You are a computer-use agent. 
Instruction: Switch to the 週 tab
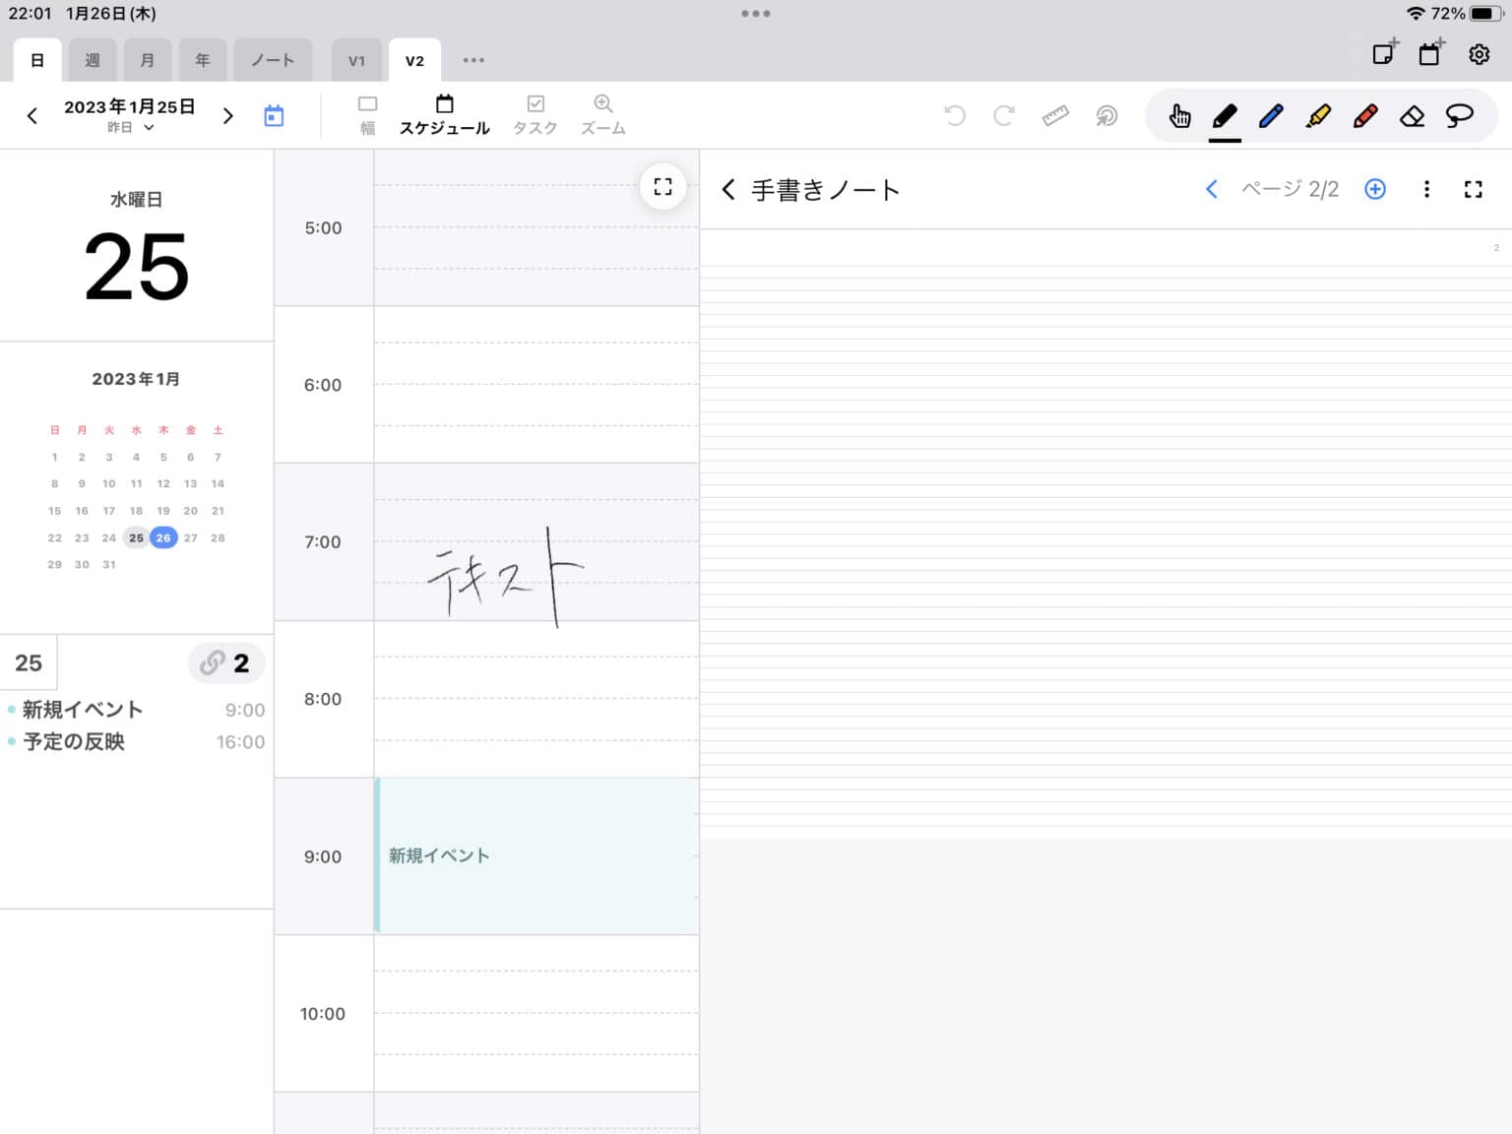(x=93, y=59)
